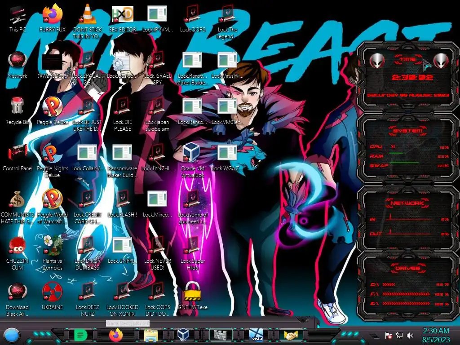This screenshot has width=460, height=345.
Task: Select the Lock.Super Hilda icon
Action: [x=192, y=253]
